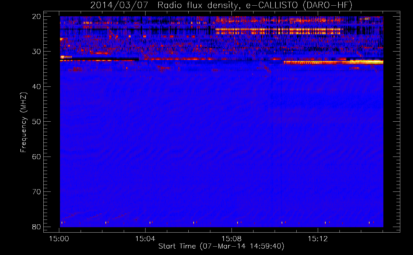Click the '15:08' time tick label

click(x=232, y=239)
